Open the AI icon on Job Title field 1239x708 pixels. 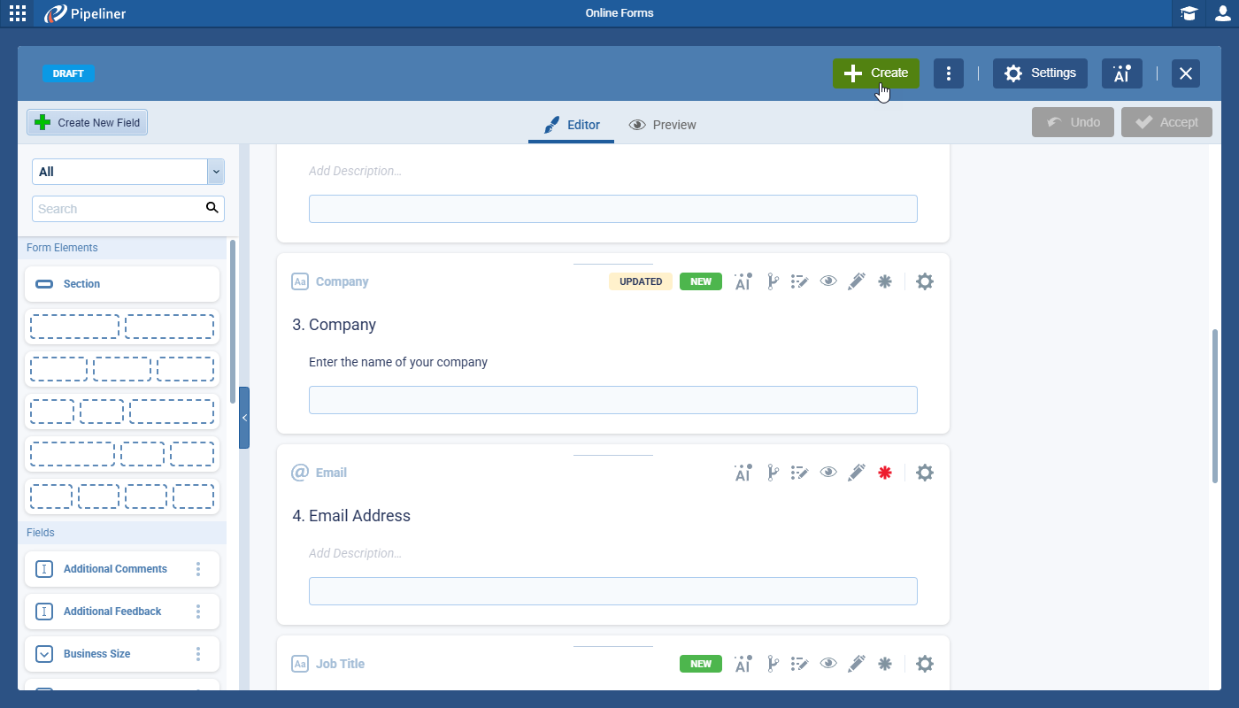click(x=743, y=664)
